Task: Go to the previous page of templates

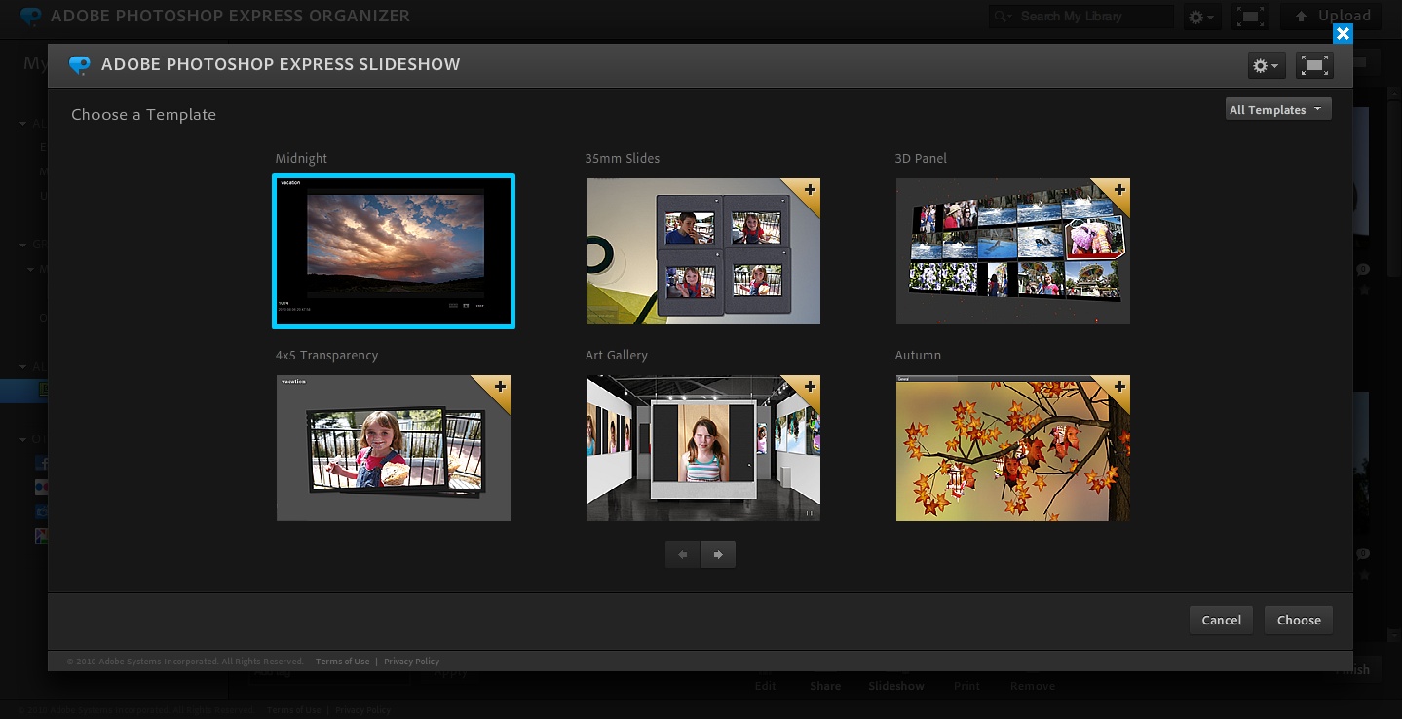Action: pos(683,554)
